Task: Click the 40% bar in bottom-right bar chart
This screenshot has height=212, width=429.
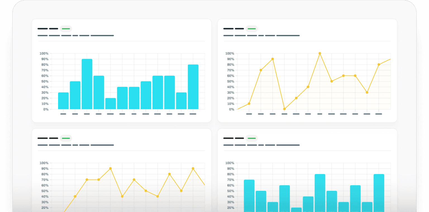Action: tap(308, 204)
